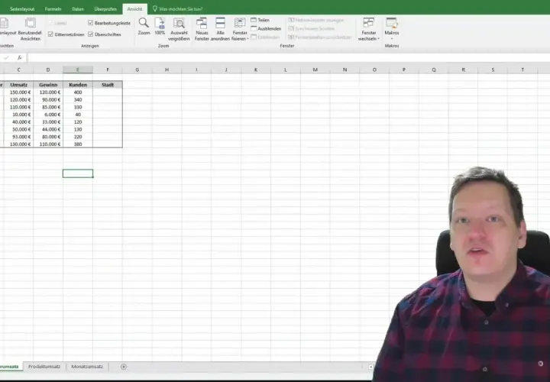550x382 pixels.
Task: Toggle the Gitternetzlinien checkbox
Action: coord(50,34)
